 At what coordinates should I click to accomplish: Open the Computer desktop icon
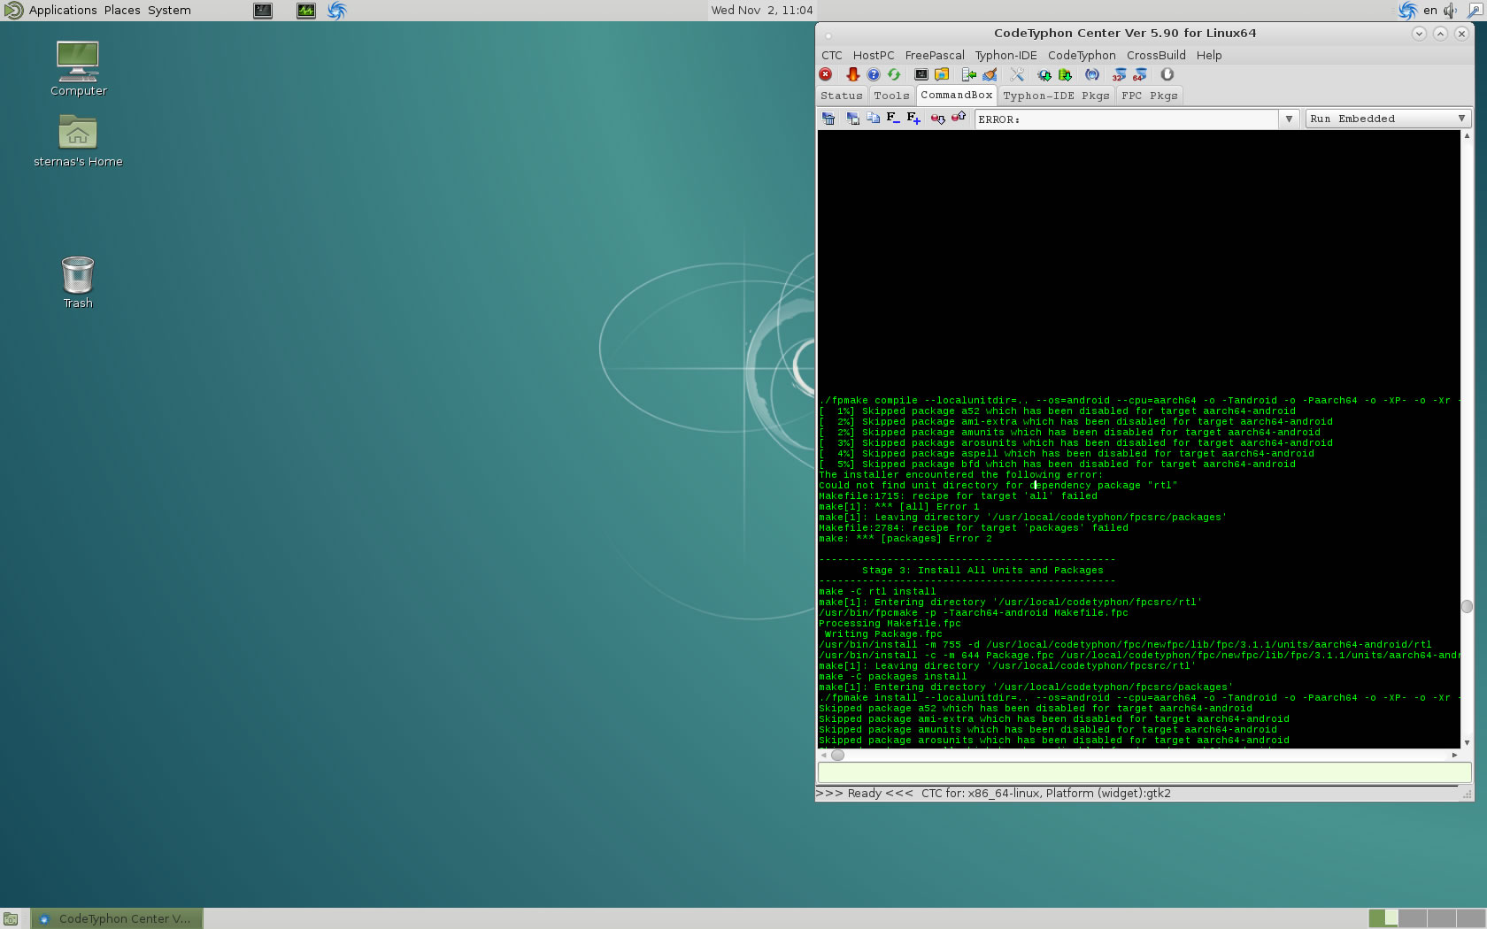78,68
